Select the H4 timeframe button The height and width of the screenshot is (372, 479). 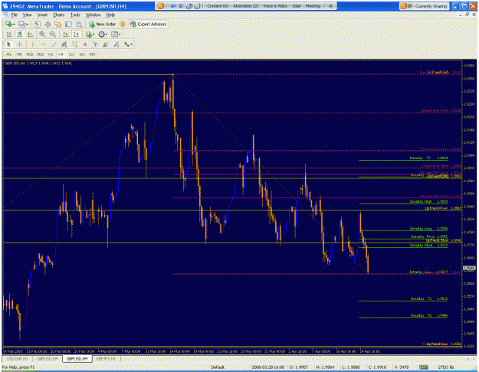(61, 54)
